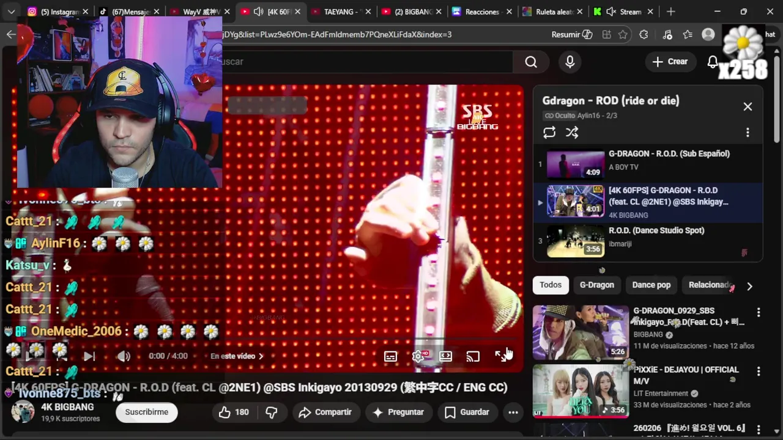Select the Todos filter chip
This screenshot has height=440, width=783.
click(x=551, y=285)
